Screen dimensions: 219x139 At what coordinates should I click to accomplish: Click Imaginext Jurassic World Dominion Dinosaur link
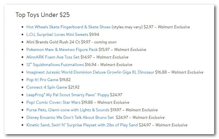tap(90, 72)
